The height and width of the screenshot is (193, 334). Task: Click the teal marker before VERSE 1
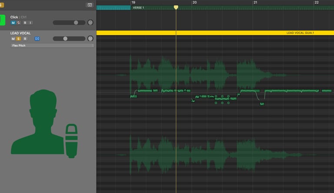(114, 8)
